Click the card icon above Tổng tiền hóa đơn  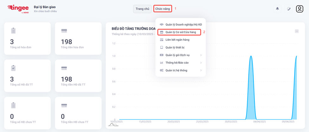64,31
